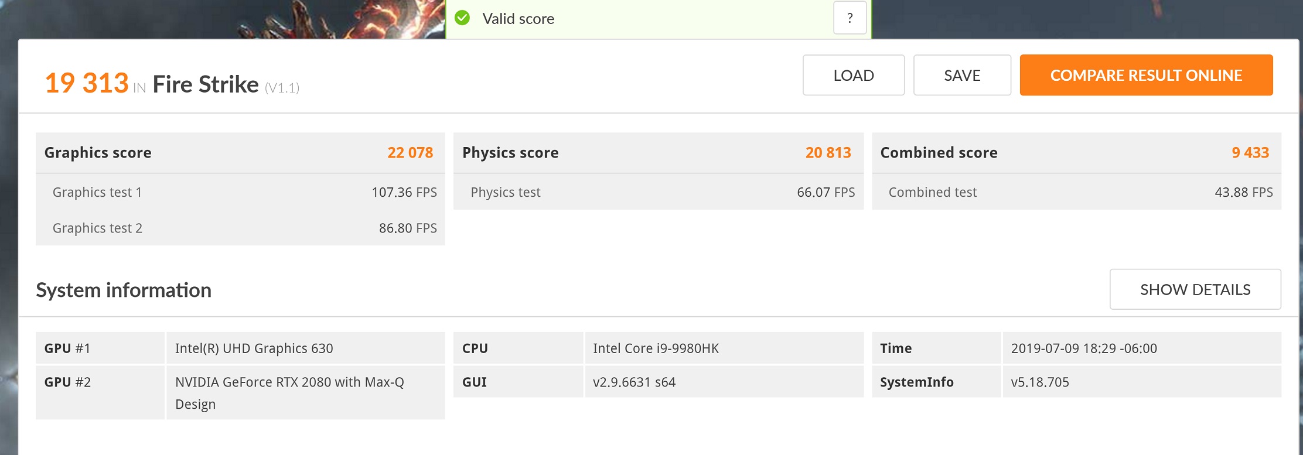
Task: Click the Physics test FPS row
Action: point(659,192)
